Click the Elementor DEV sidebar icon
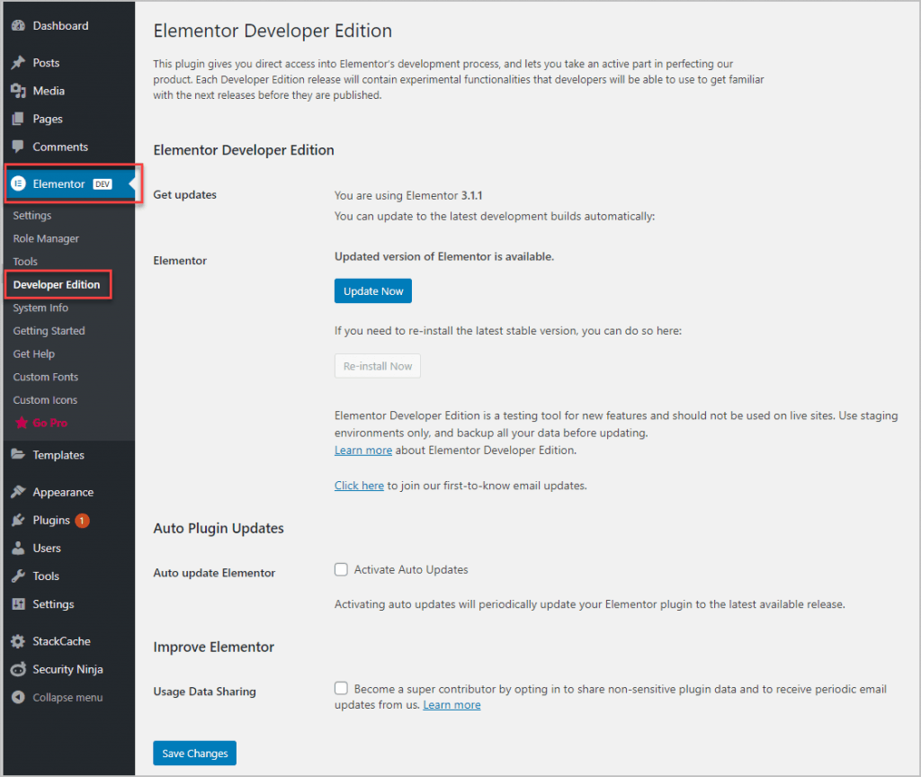921x777 pixels. tap(19, 183)
